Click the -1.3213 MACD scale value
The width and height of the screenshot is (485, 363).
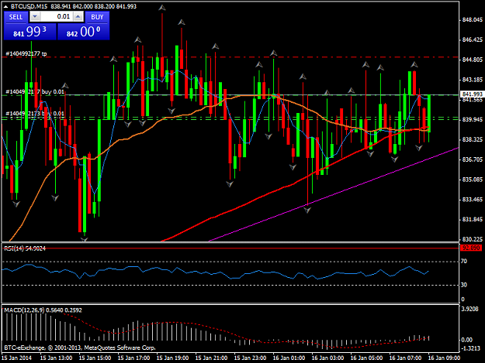[x=470, y=348]
